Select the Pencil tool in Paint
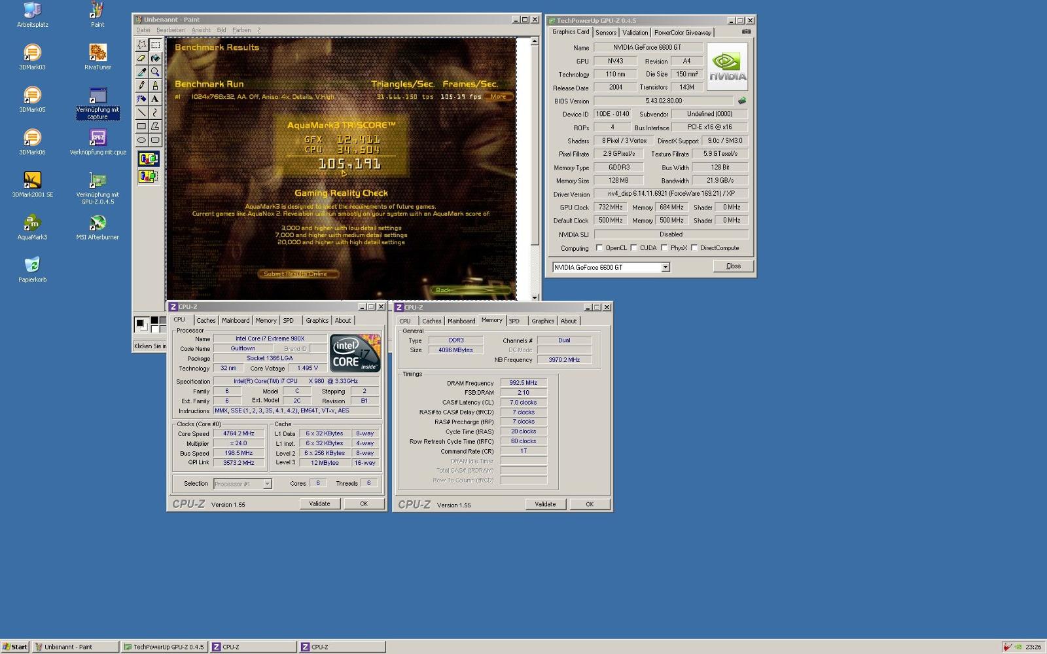Image resolution: width=1047 pixels, height=654 pixels. point(141,85)
